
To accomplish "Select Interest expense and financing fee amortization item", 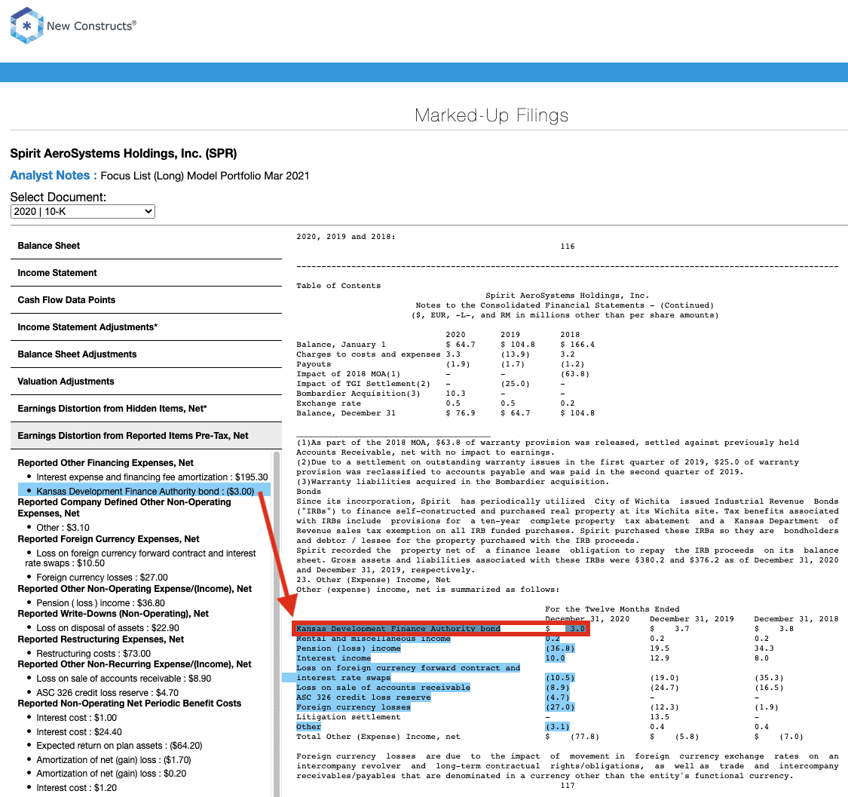I will point(152,477).
